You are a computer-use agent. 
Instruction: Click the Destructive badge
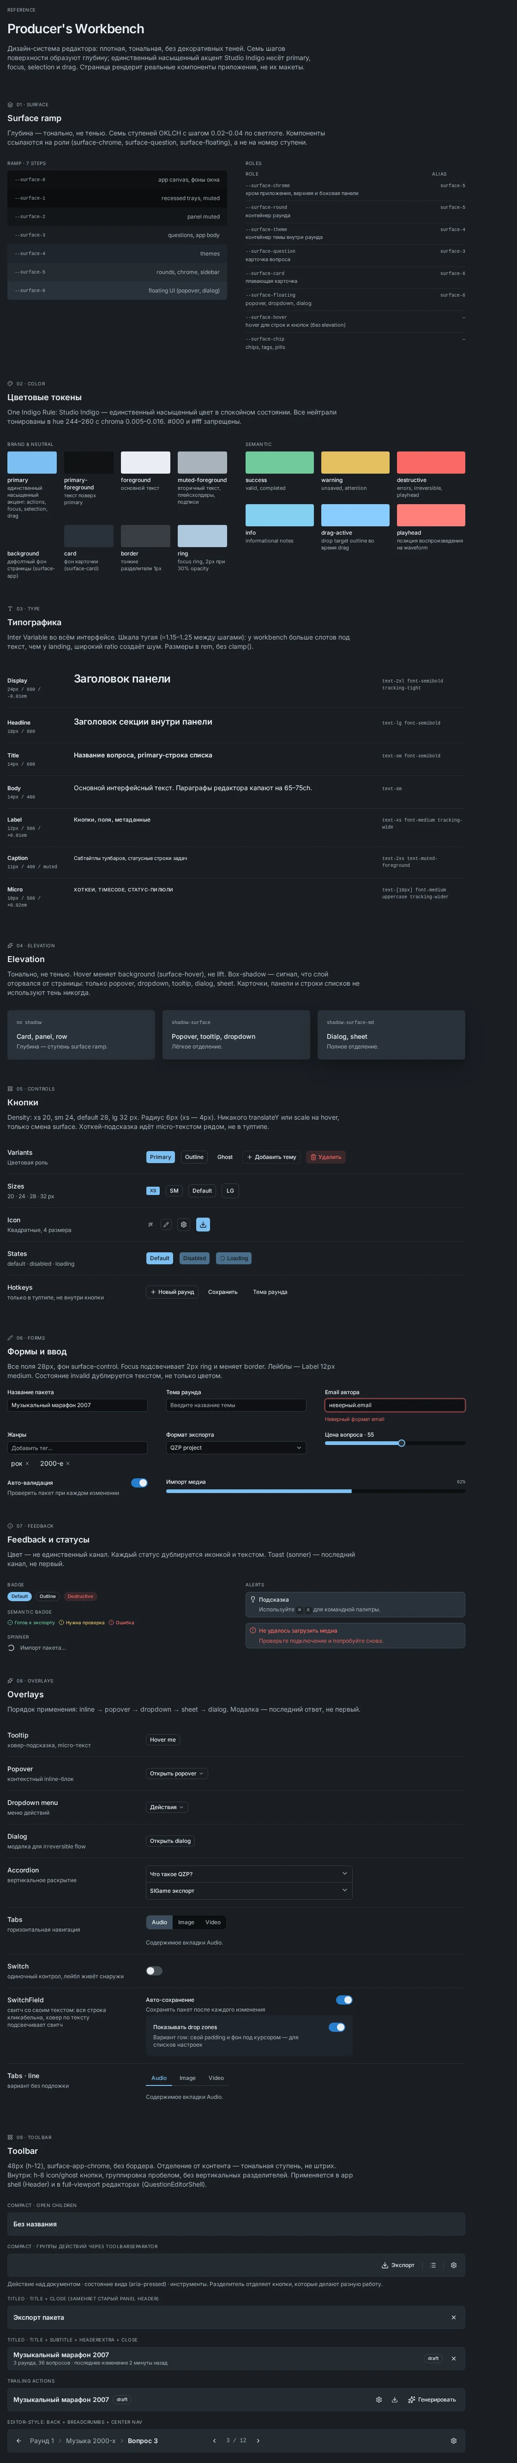click(80, 1596)
